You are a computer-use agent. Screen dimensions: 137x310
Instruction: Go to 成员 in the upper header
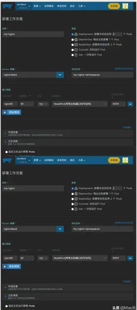72,6
